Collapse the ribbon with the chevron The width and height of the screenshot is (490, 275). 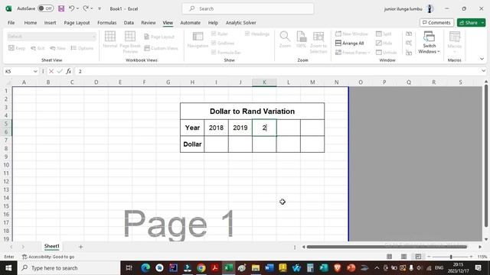click(x=482, y=59)
